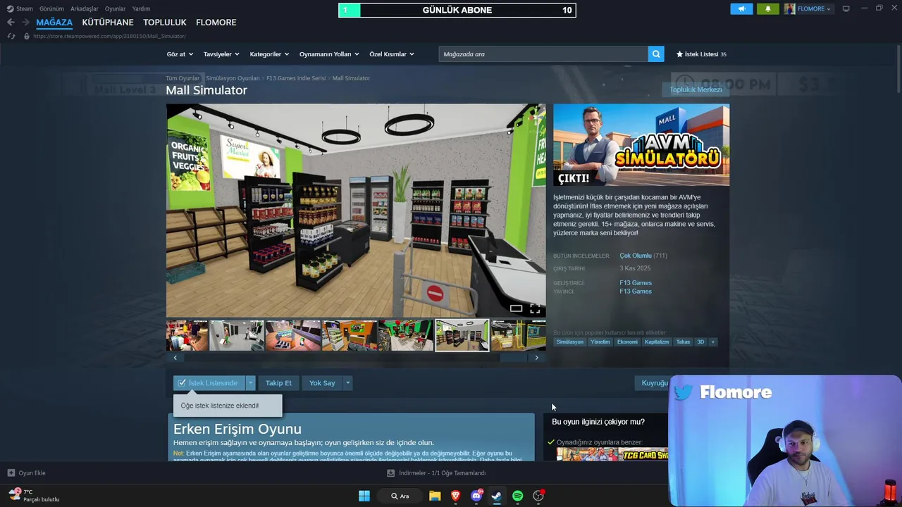Select the first screenshot thumbnail in the strip
This screenshot has width=902, height=507.
[x=187, y=335]
